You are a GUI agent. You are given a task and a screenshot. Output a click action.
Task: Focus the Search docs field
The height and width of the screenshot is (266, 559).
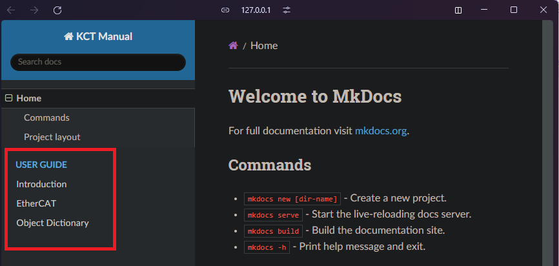98,62
